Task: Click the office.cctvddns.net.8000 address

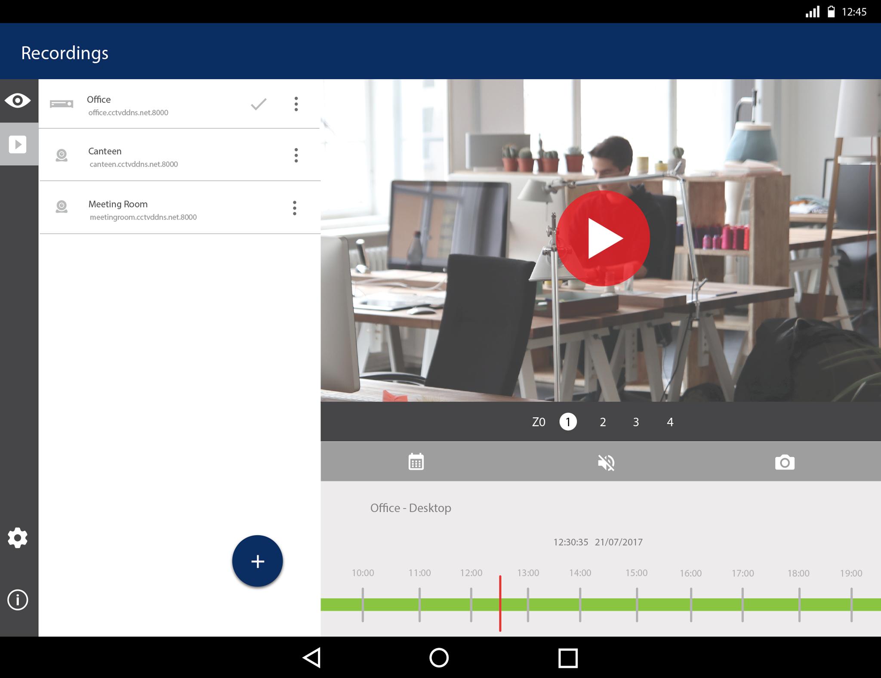Action: click(x=128, y=112)
